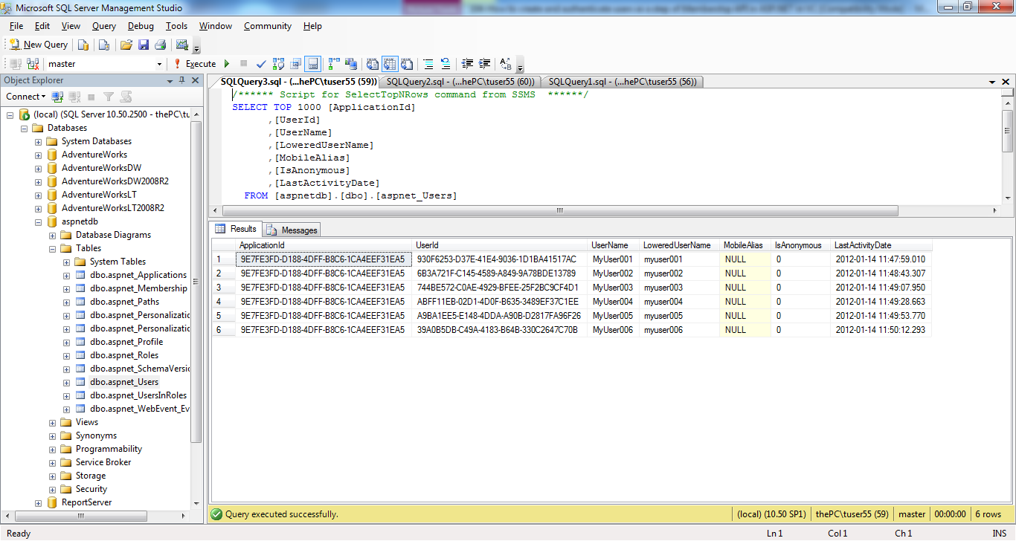Click the LastActivityDate column header
Viewport: 1016px width, 541px height.
point(881,245)
